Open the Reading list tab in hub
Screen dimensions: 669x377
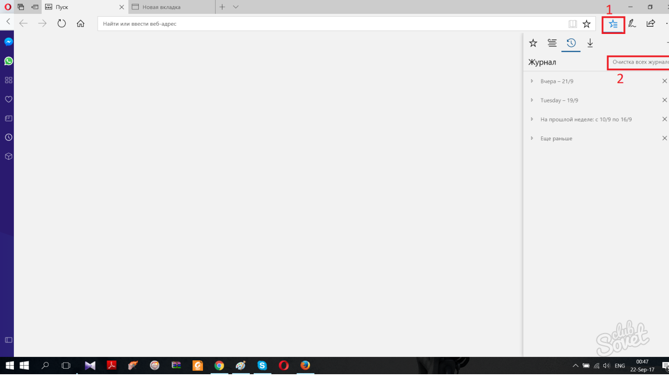coord(552,43)
